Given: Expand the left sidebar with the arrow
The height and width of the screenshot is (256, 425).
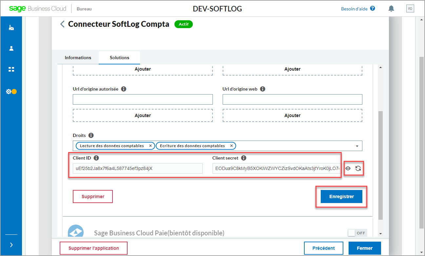Looking at the screenshot, I should pos(11,245).
